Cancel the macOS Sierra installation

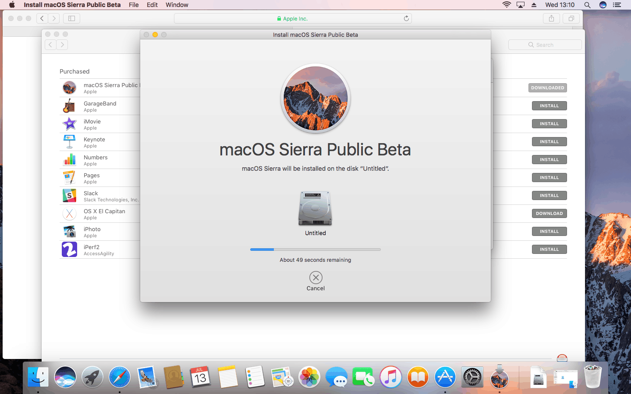coord(315,278)
